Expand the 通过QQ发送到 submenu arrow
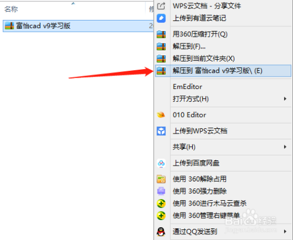293x240 pixels. tap(285, 232)
